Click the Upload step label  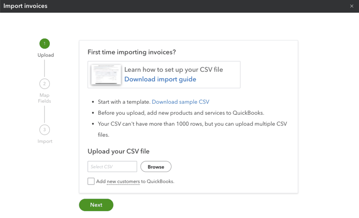point(45,55)
